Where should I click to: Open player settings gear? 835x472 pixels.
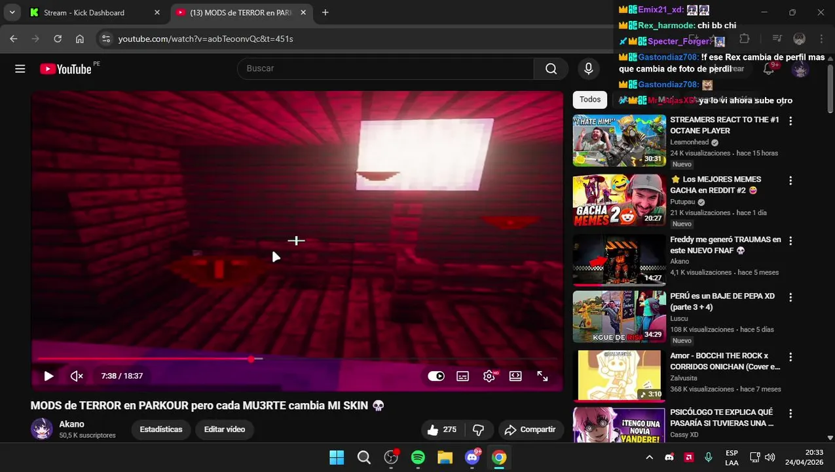coord(489,376)
